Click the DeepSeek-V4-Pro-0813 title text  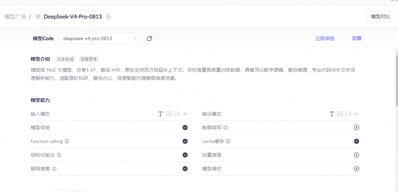(73, 17)
